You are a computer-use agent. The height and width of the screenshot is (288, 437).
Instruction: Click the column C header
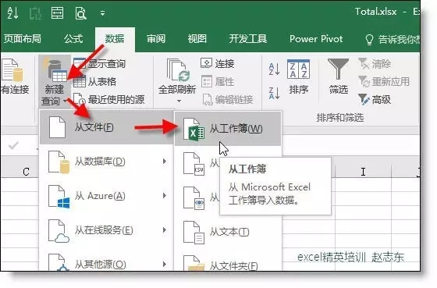(x=27, y=172)
